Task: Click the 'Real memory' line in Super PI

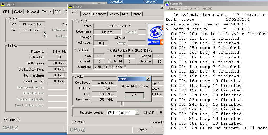Action: pos(208,20)
